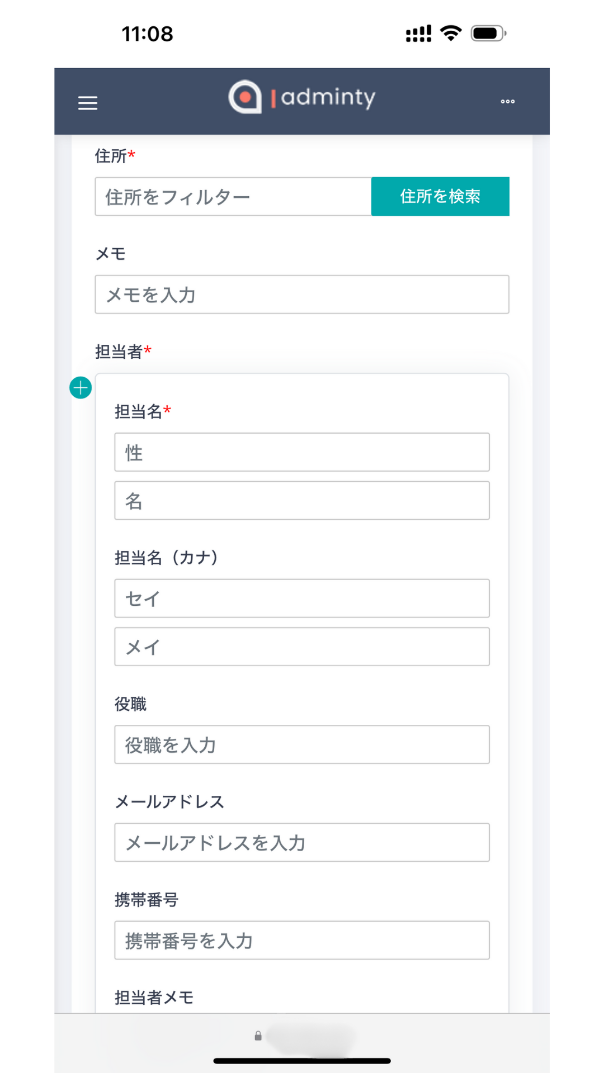Click the メールアドレスを入力 field
Viewport: 604px width, 1073px height.
click(x=302, y=843)
